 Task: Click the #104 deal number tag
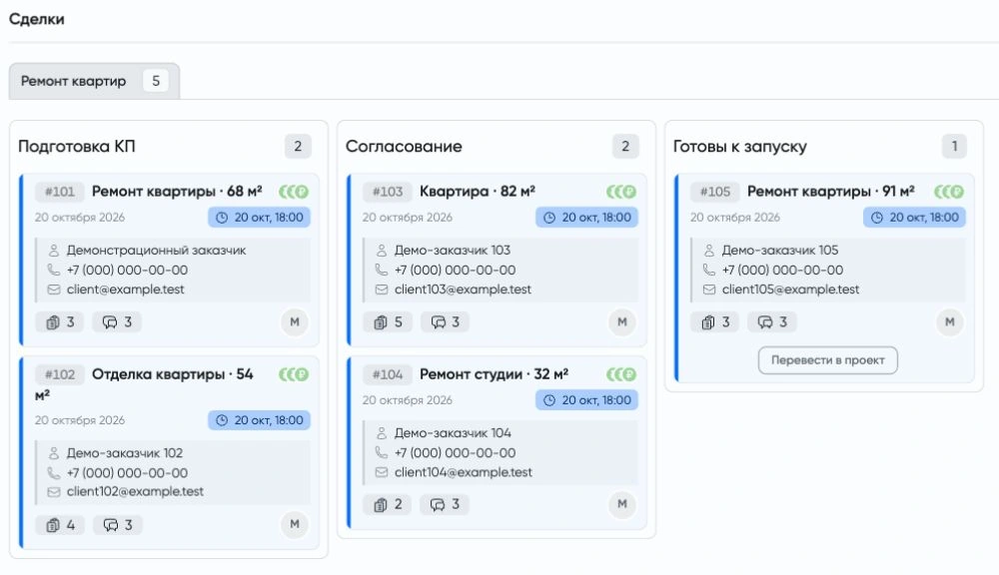pos(388,374)
